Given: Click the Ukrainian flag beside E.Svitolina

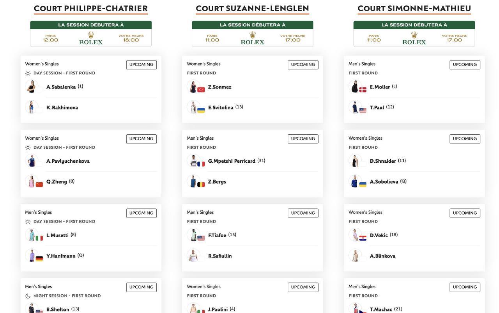Looking at the screenshot, I should click(x=201, y=110).
